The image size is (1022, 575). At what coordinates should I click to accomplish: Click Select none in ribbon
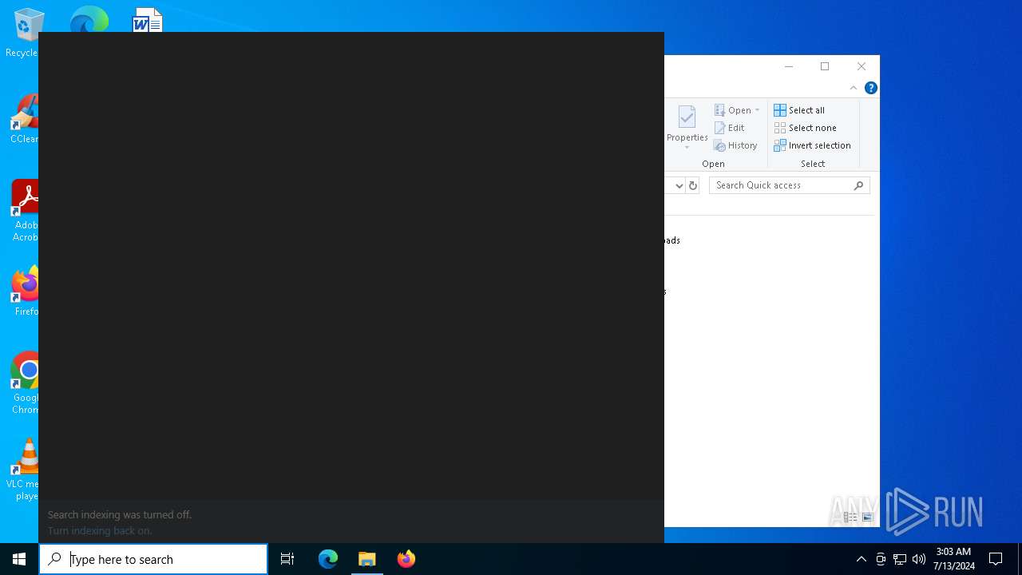805,128
